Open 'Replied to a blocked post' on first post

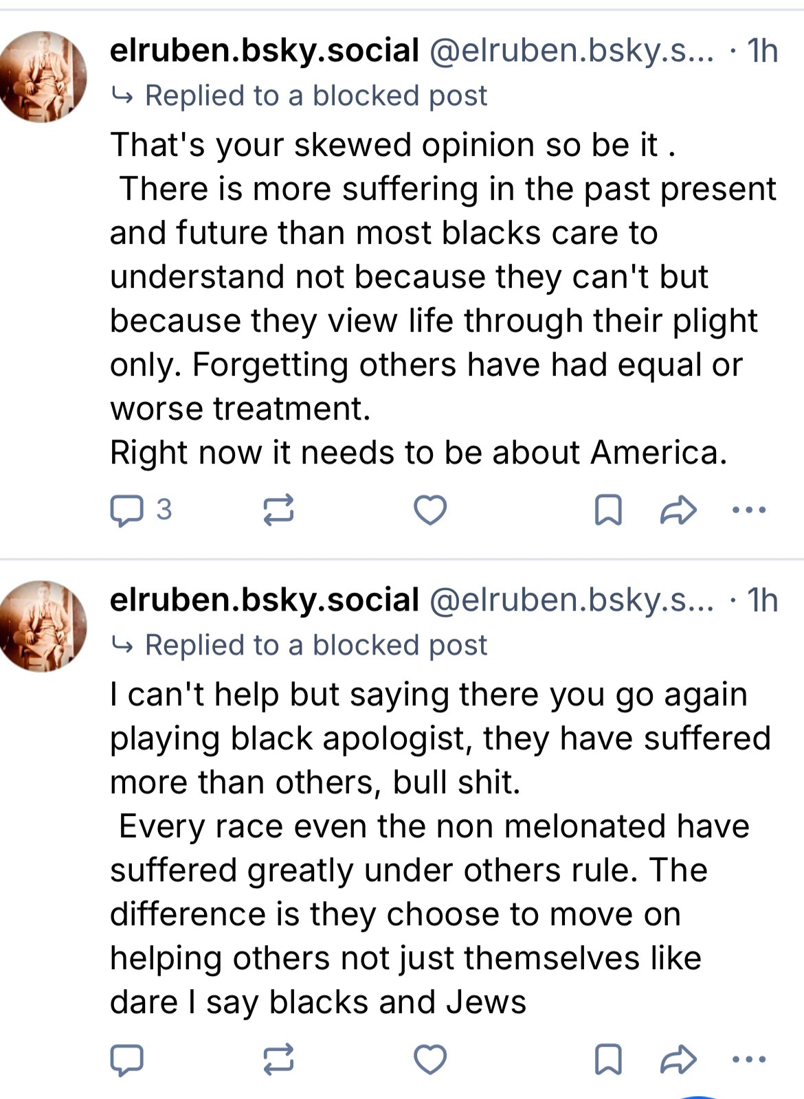pos(315,95)
